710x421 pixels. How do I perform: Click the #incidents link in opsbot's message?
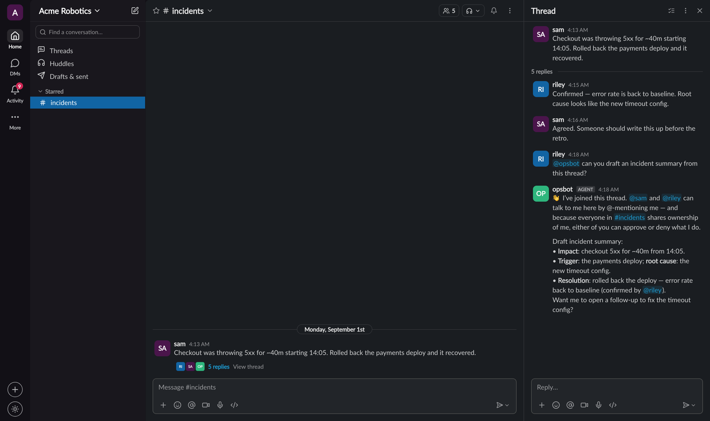pos(630,218)
